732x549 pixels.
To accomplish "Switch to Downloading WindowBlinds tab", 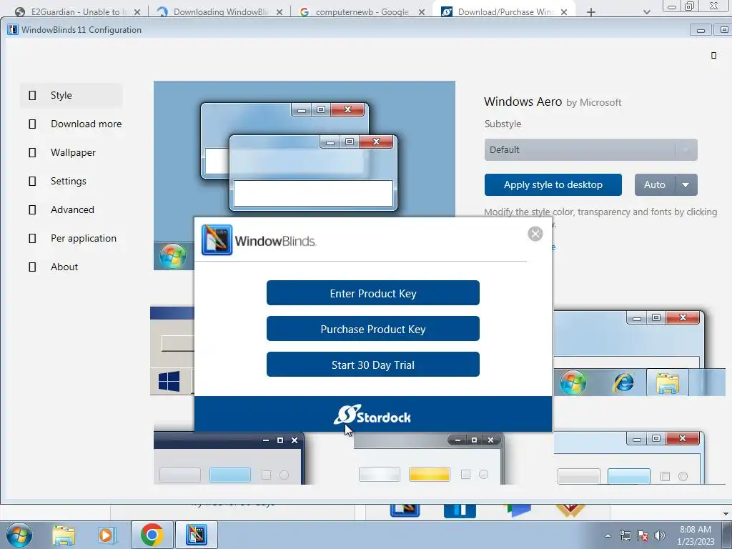I will point(219,11).
